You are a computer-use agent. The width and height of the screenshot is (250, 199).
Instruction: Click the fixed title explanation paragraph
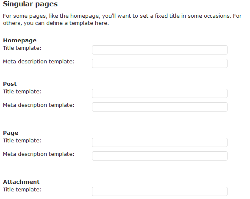coord(122,19)
